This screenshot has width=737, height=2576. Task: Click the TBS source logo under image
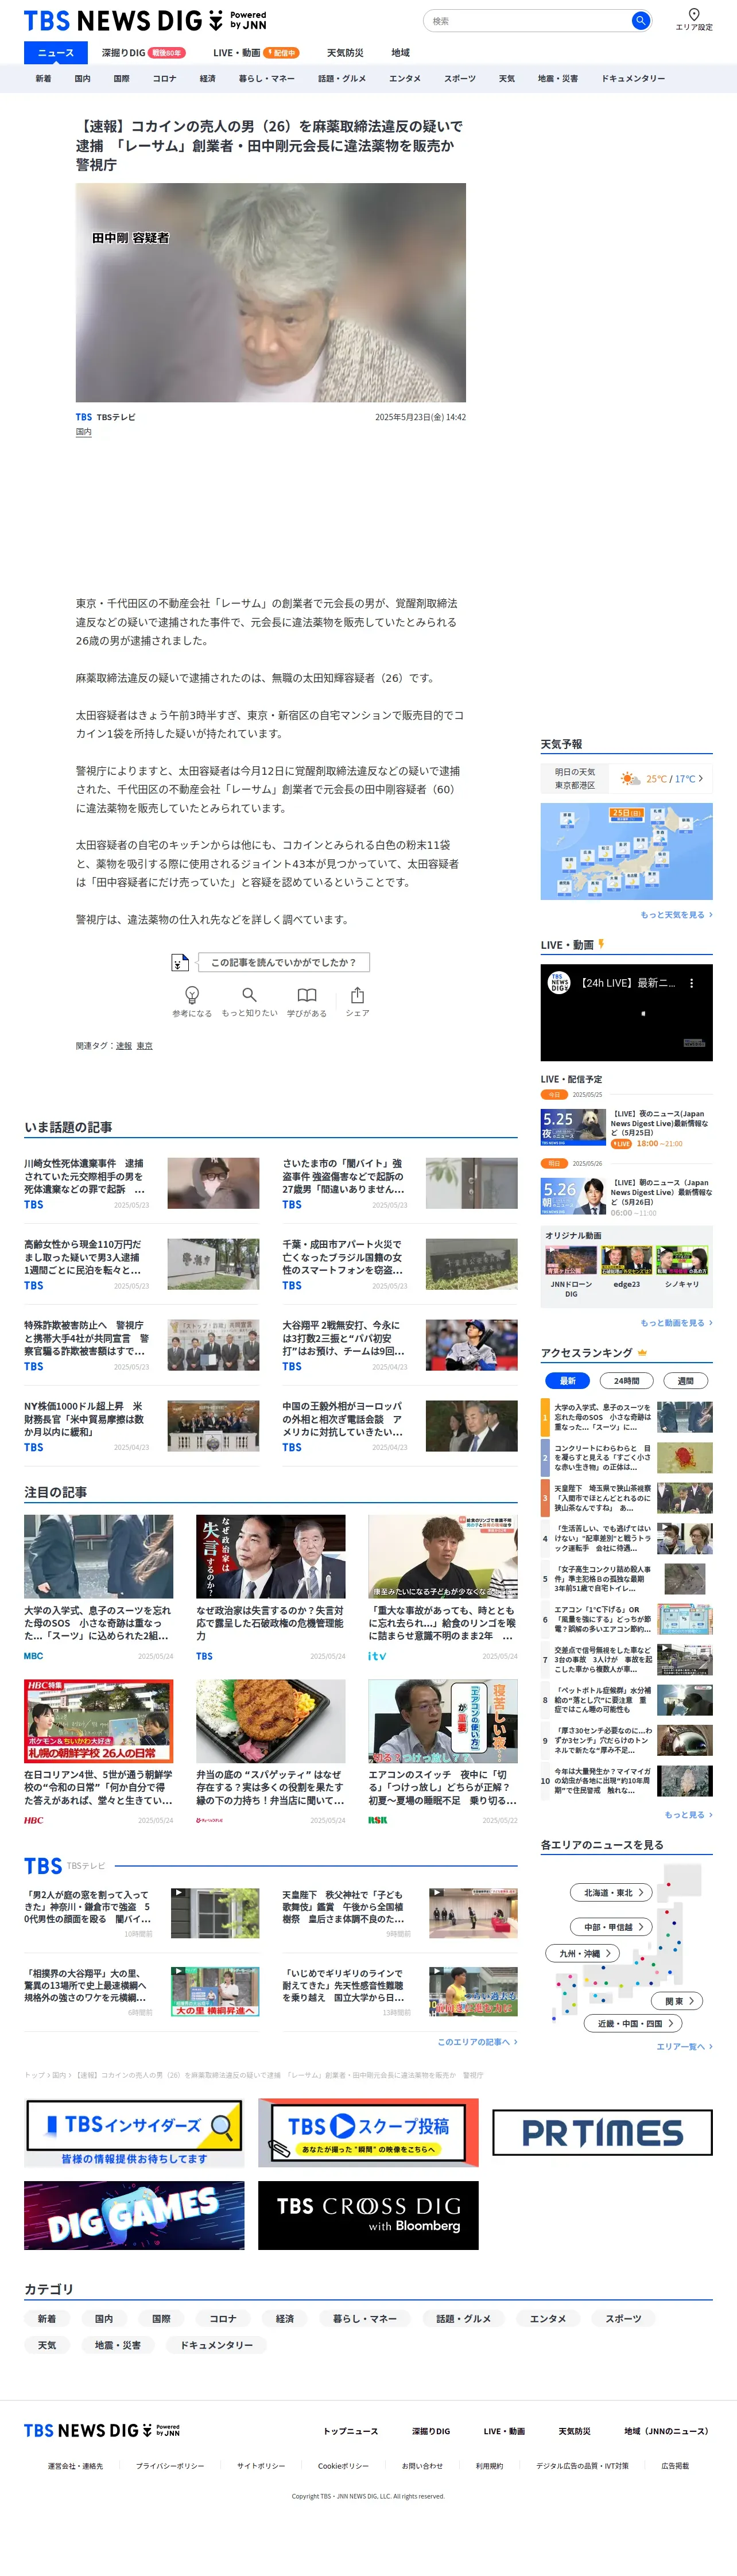84,417
